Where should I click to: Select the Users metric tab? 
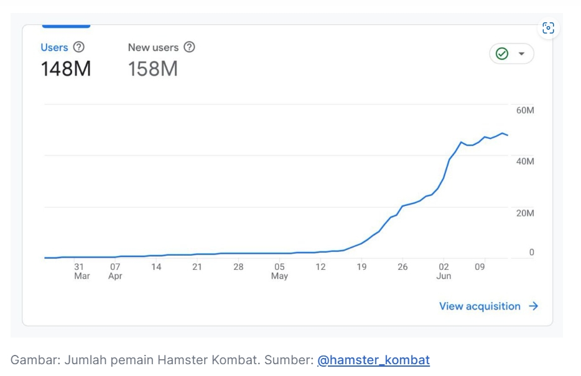tap(54, 48)
